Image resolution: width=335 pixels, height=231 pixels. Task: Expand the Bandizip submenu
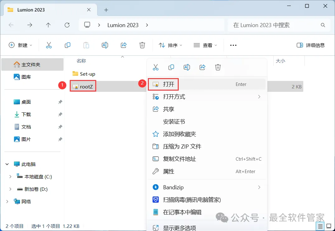[259, 187]
